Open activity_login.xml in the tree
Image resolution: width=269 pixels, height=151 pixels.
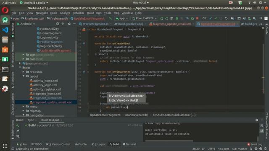point(45,85)
